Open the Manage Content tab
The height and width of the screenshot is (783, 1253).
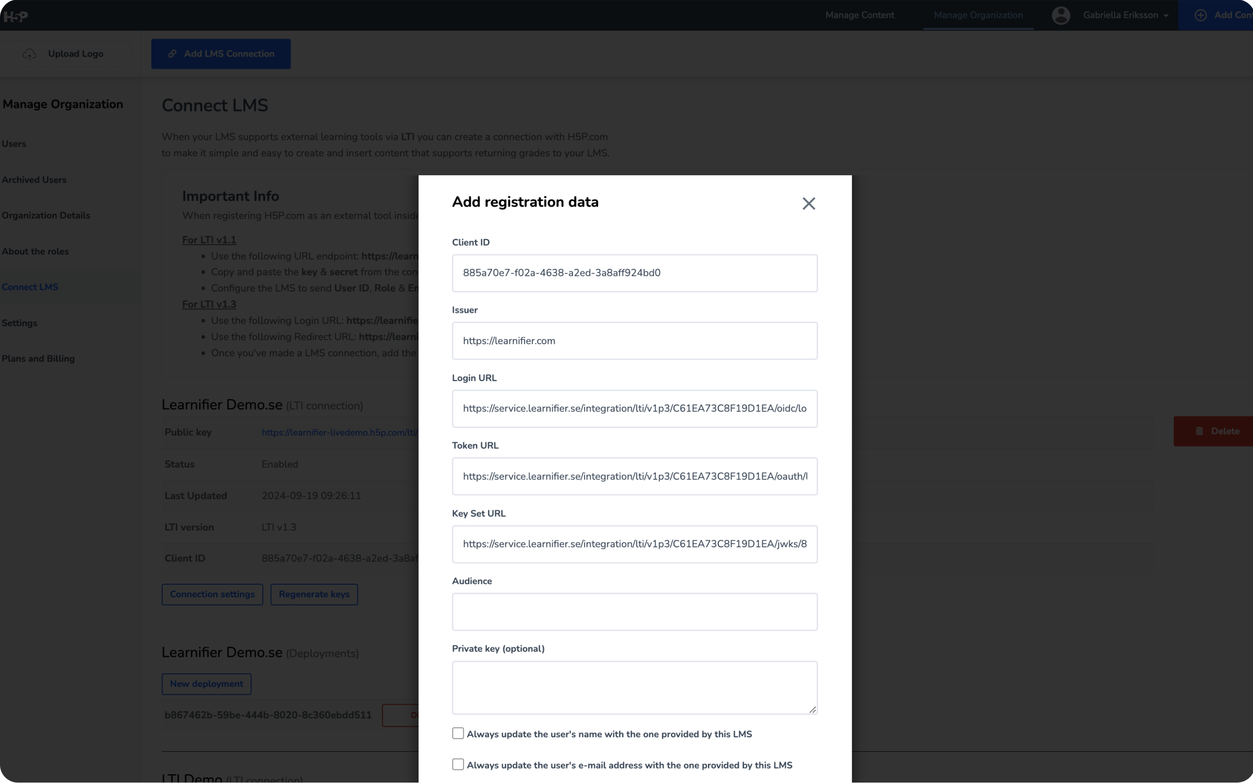tap(860, 15)
